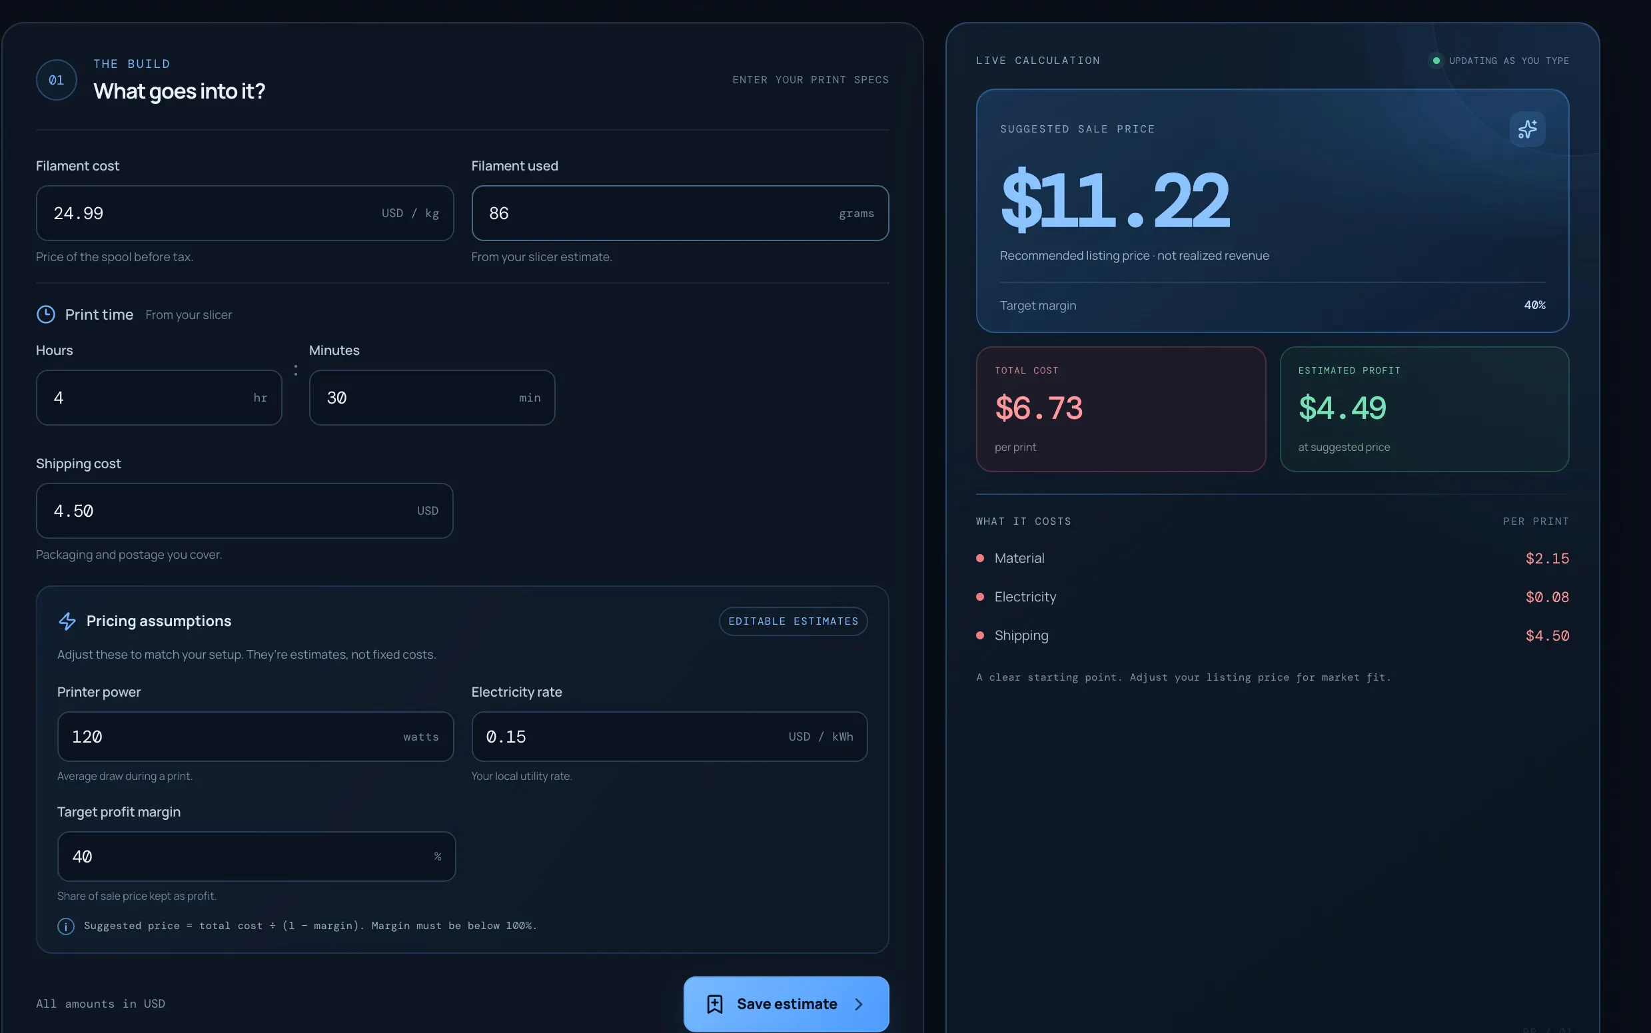Select the Hours input field
This screenshot has width=1651, height=1033.
pyautogui.click(x=159, y=398)
